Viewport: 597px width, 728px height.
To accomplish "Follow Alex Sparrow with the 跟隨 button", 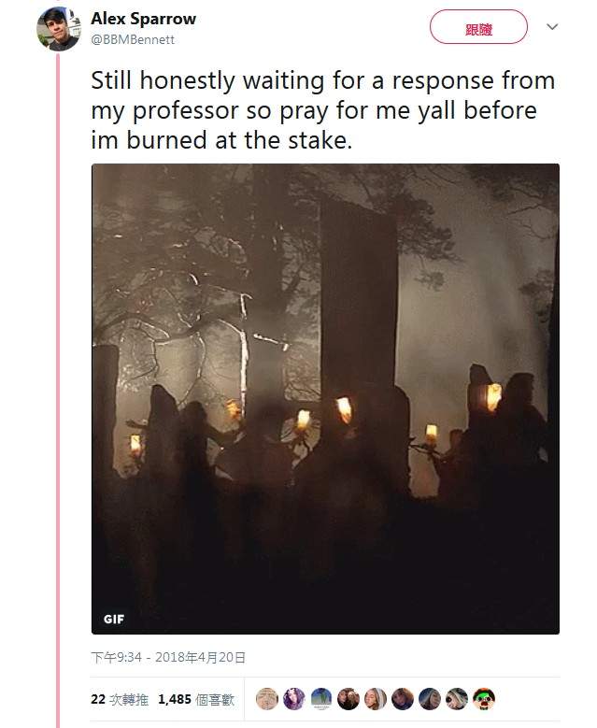I will point(478,27).
